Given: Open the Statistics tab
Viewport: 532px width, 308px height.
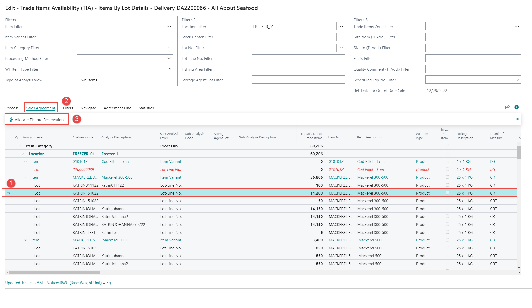Looking at the screenshot, I should [x=146, y=108].
